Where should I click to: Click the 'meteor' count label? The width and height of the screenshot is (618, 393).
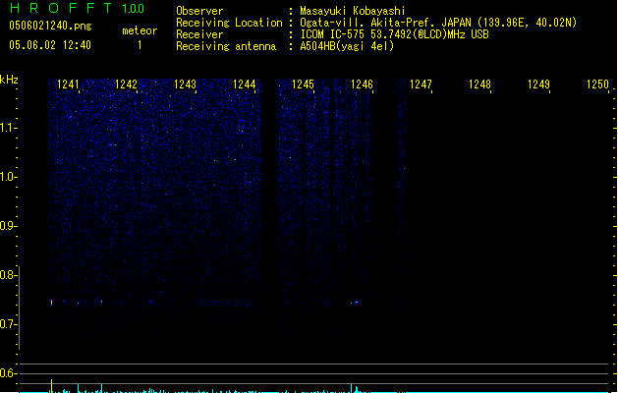140,30
